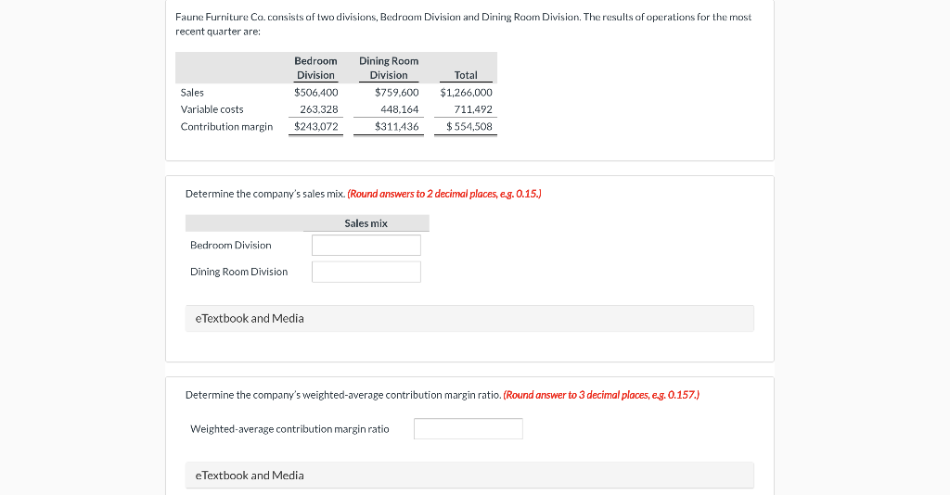The height and width of the screenshot is (495, 950).
Task: Click Bedroom contribution margin $243,072
Action: tap(316, 126)
